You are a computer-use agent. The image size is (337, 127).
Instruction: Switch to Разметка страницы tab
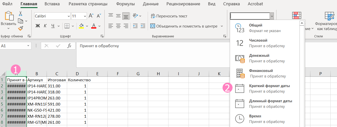tap(88, 4)
